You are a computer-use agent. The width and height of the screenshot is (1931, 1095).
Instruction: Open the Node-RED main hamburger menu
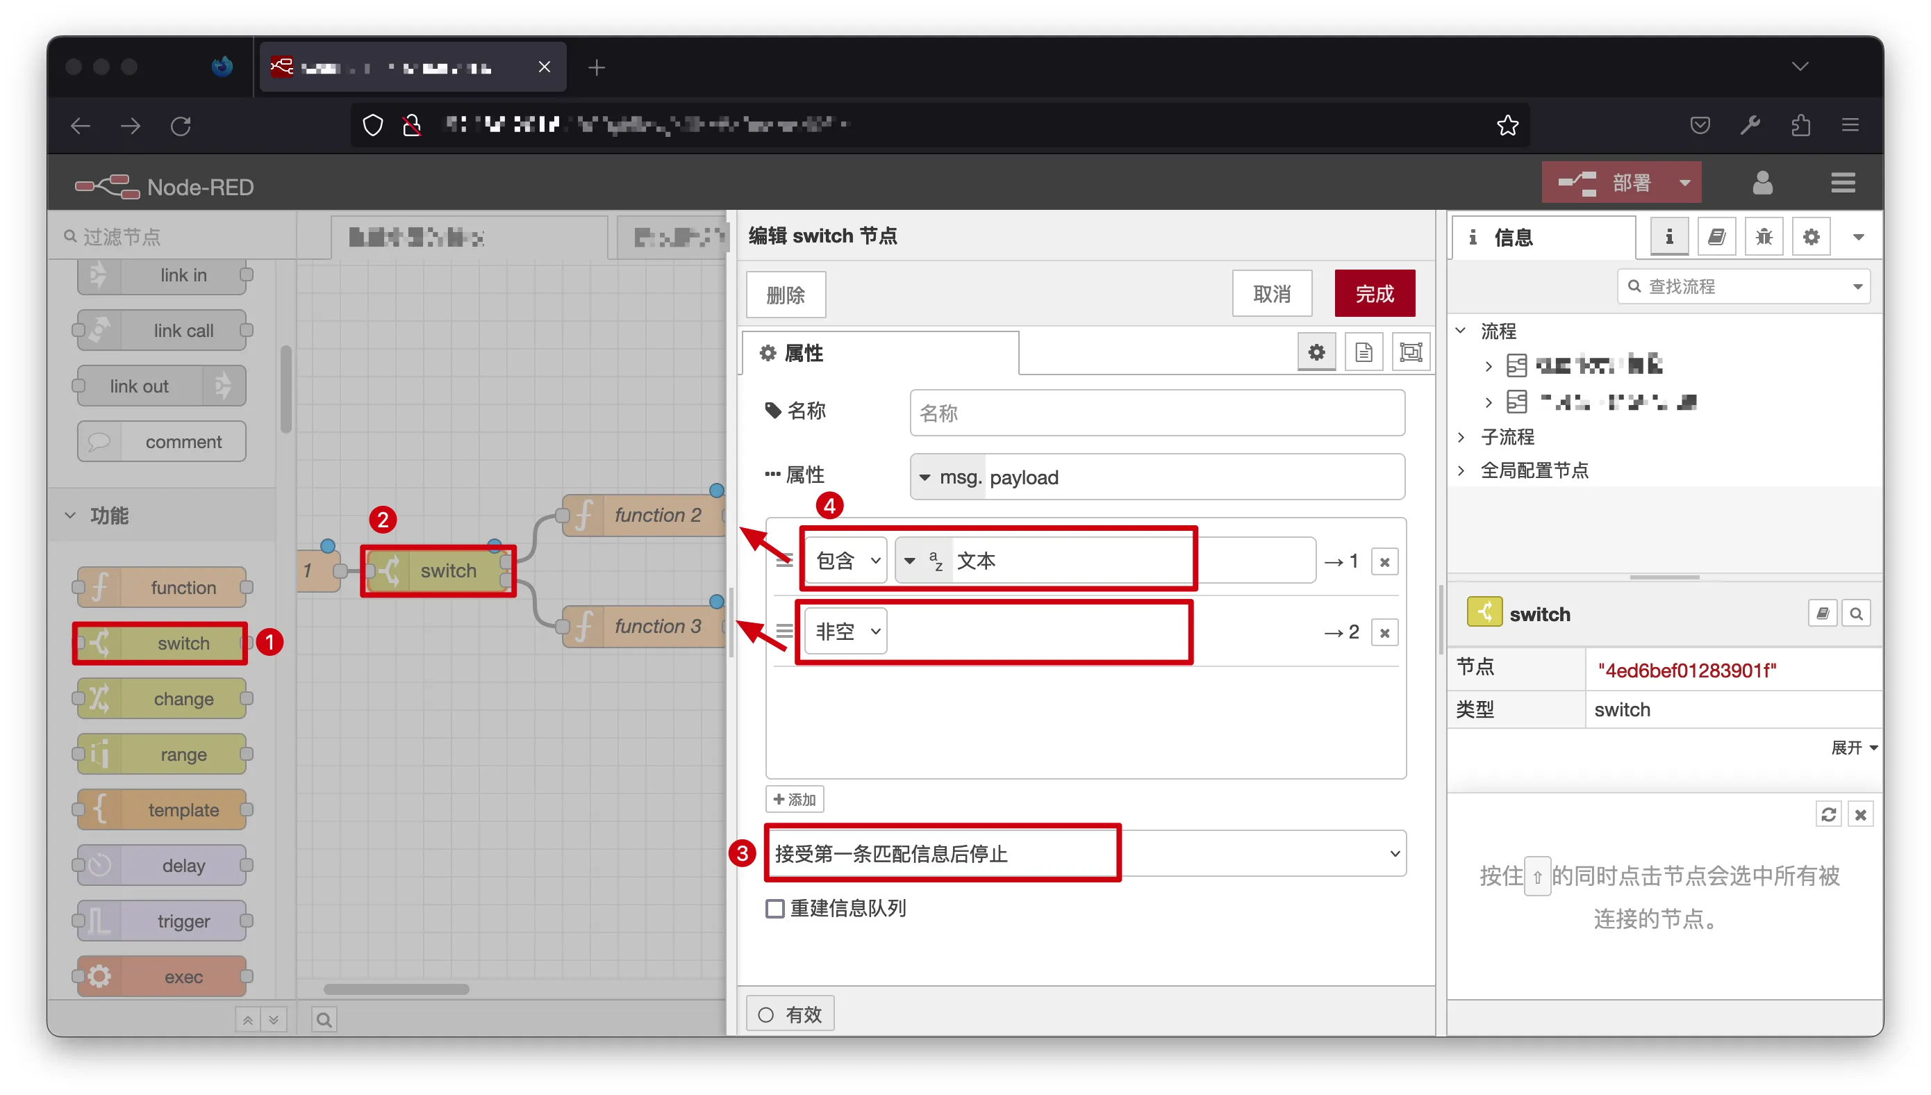pos(1842,183)
